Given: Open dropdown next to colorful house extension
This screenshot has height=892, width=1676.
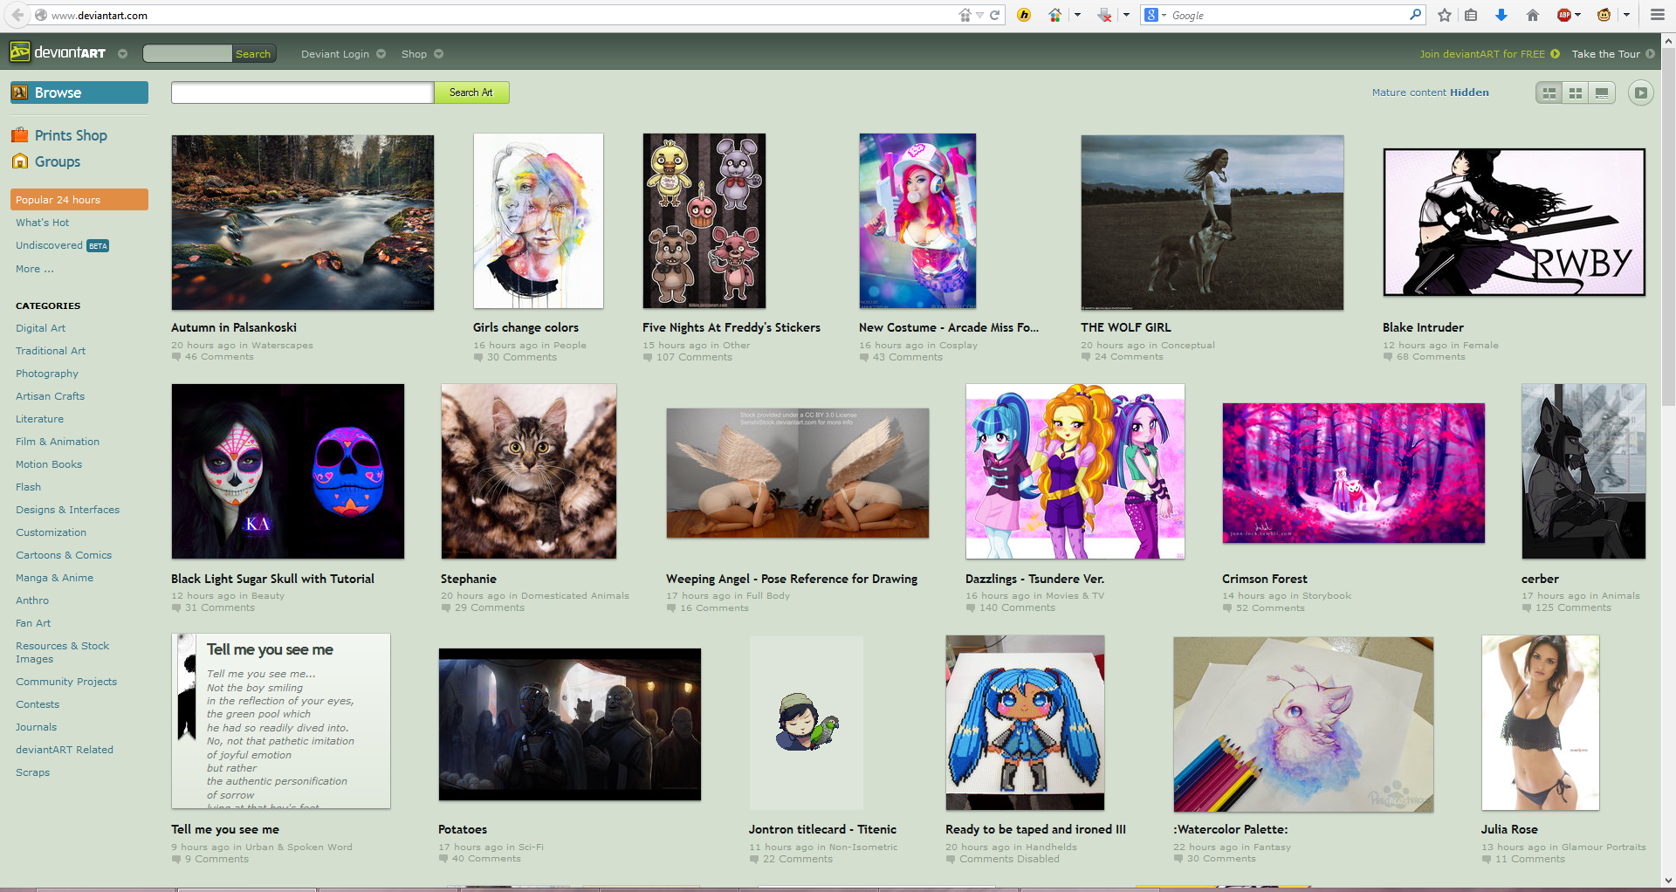Looking at the screenshot, I should (1077, 15).
